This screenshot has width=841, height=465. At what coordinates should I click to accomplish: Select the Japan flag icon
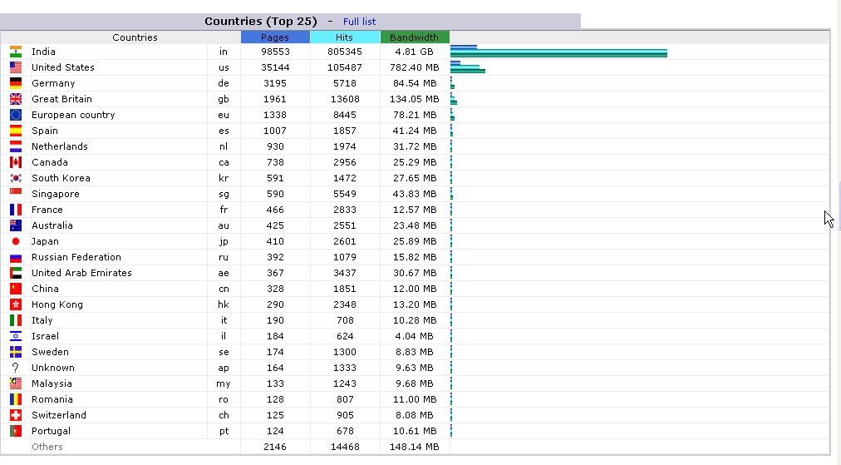pyautogui.click(x=16, y=241)
